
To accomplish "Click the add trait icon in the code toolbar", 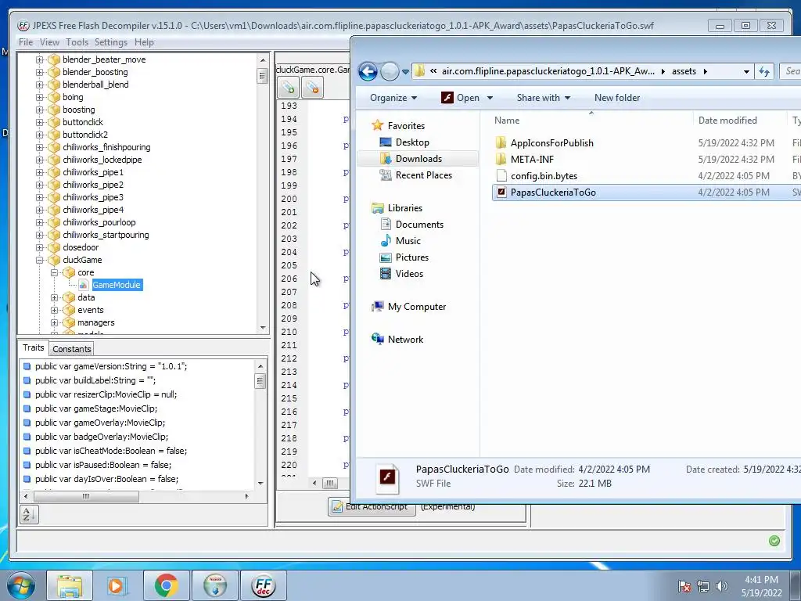I will click(x=288, y=88).
